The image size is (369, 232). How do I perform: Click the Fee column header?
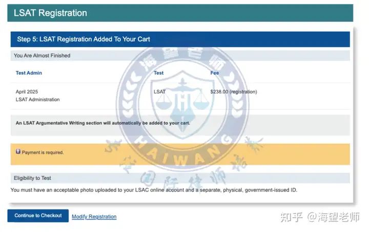tap(215, 73)
